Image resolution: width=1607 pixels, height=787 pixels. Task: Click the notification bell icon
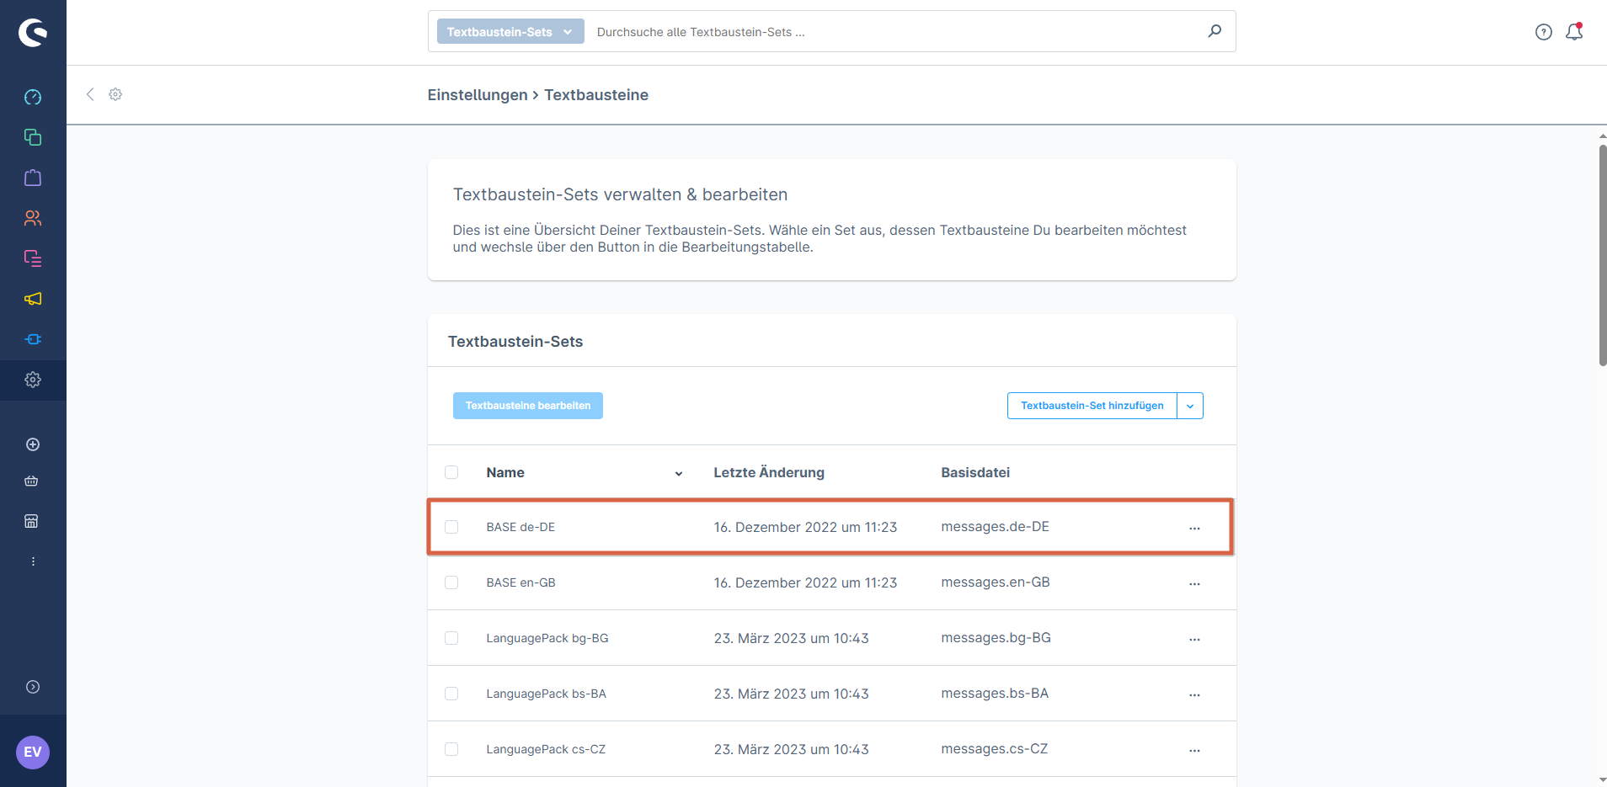coord(1573,32)
